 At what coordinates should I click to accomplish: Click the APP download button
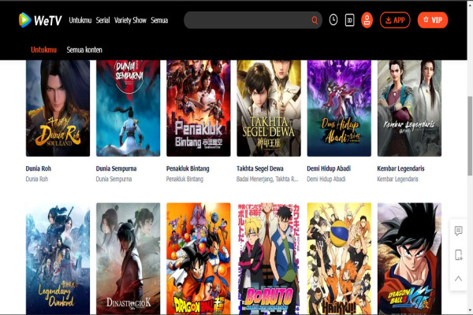395,20
